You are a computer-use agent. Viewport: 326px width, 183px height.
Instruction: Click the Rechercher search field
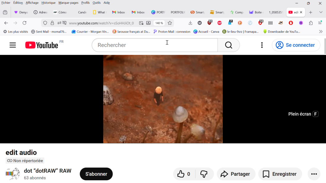tap(155, 45)
